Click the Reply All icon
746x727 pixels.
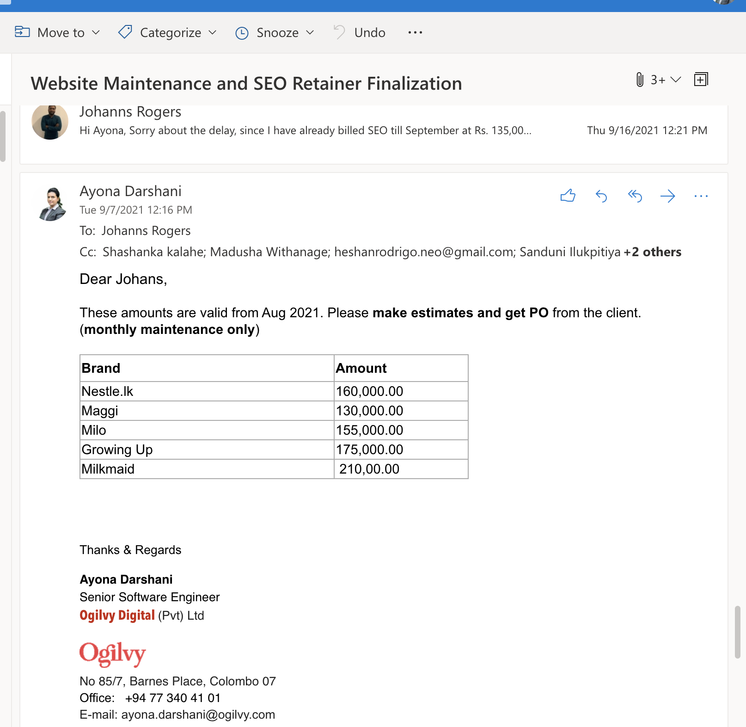coord(635,196)
